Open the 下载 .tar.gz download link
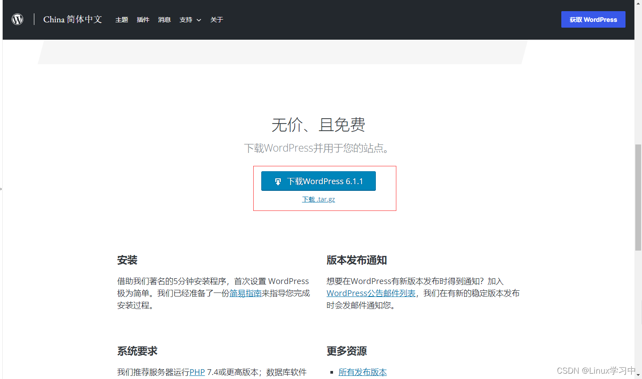This screenshot has width=642, height=379. click(x=318, y=199)
